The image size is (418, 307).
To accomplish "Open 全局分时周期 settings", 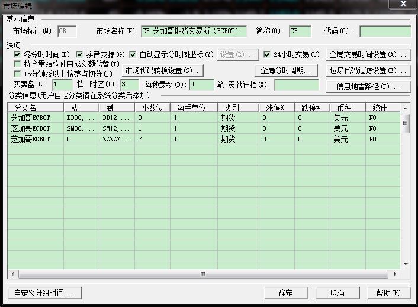I will pyautogui.click(x=286, y=70).
